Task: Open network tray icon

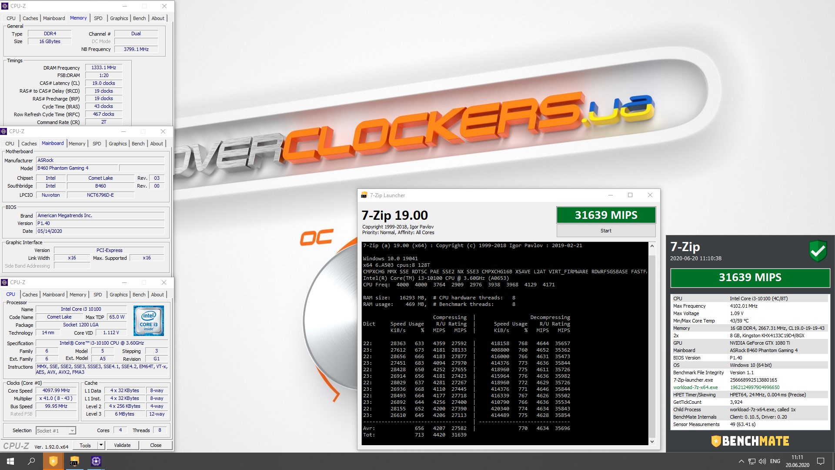Action: 751,461
